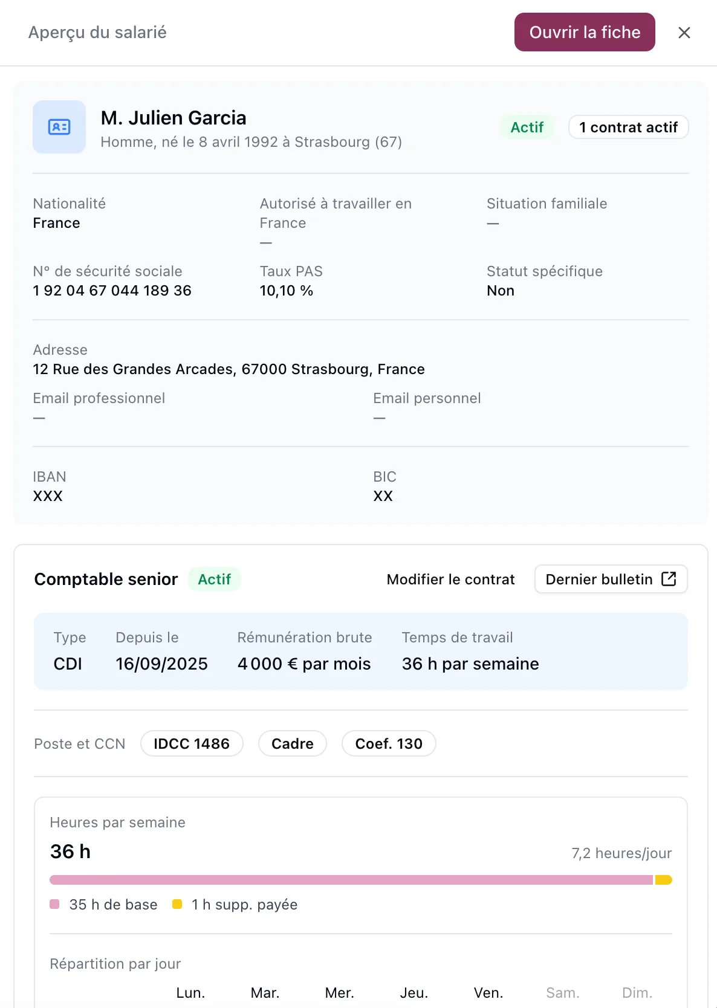Viewport: 717px width, 1008px height.
Task: Click the Mer. day column header
Action: coord(339,993)
